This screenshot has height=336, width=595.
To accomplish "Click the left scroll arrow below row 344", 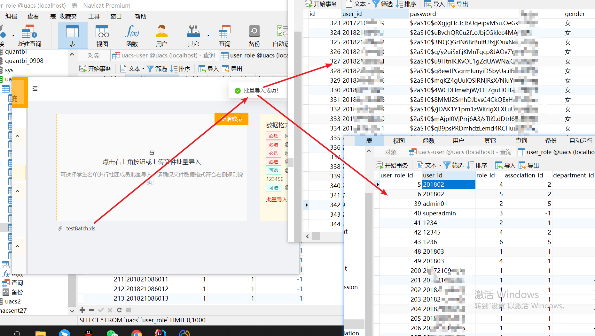I will point(307,236).
